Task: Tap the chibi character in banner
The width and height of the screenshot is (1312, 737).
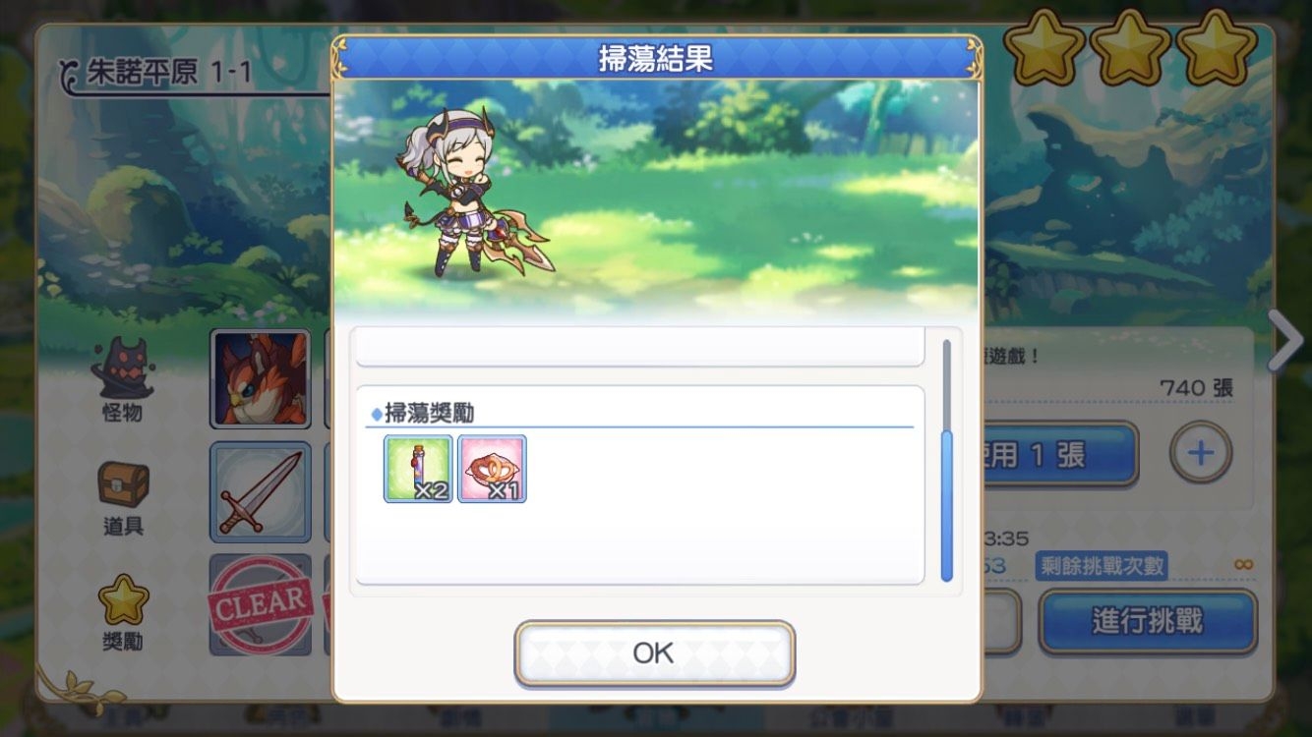Action: tap(470, 192)
